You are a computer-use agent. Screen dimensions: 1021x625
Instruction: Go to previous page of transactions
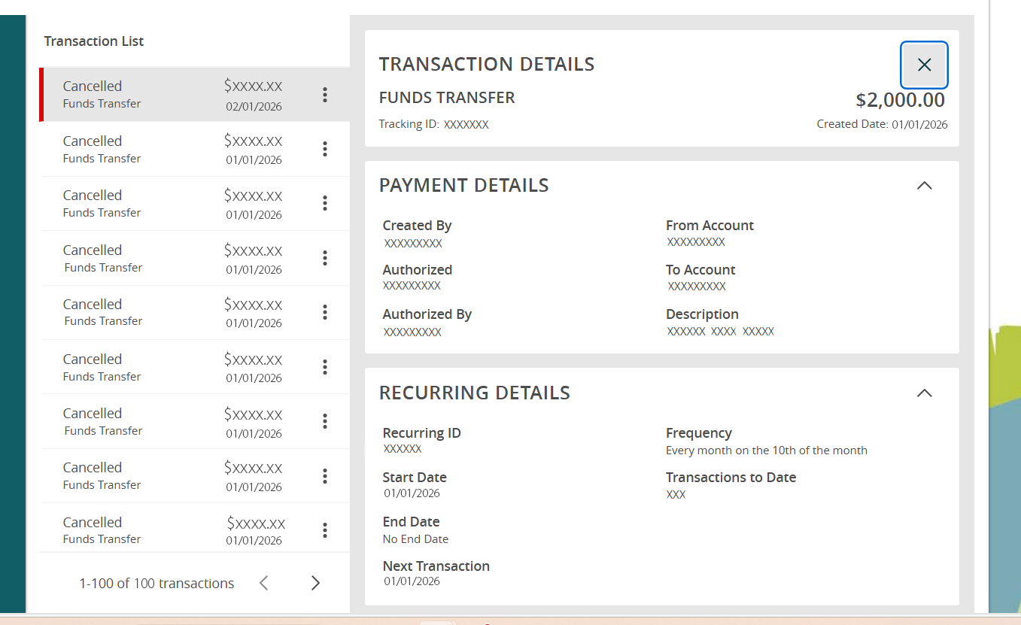(264, 583)
